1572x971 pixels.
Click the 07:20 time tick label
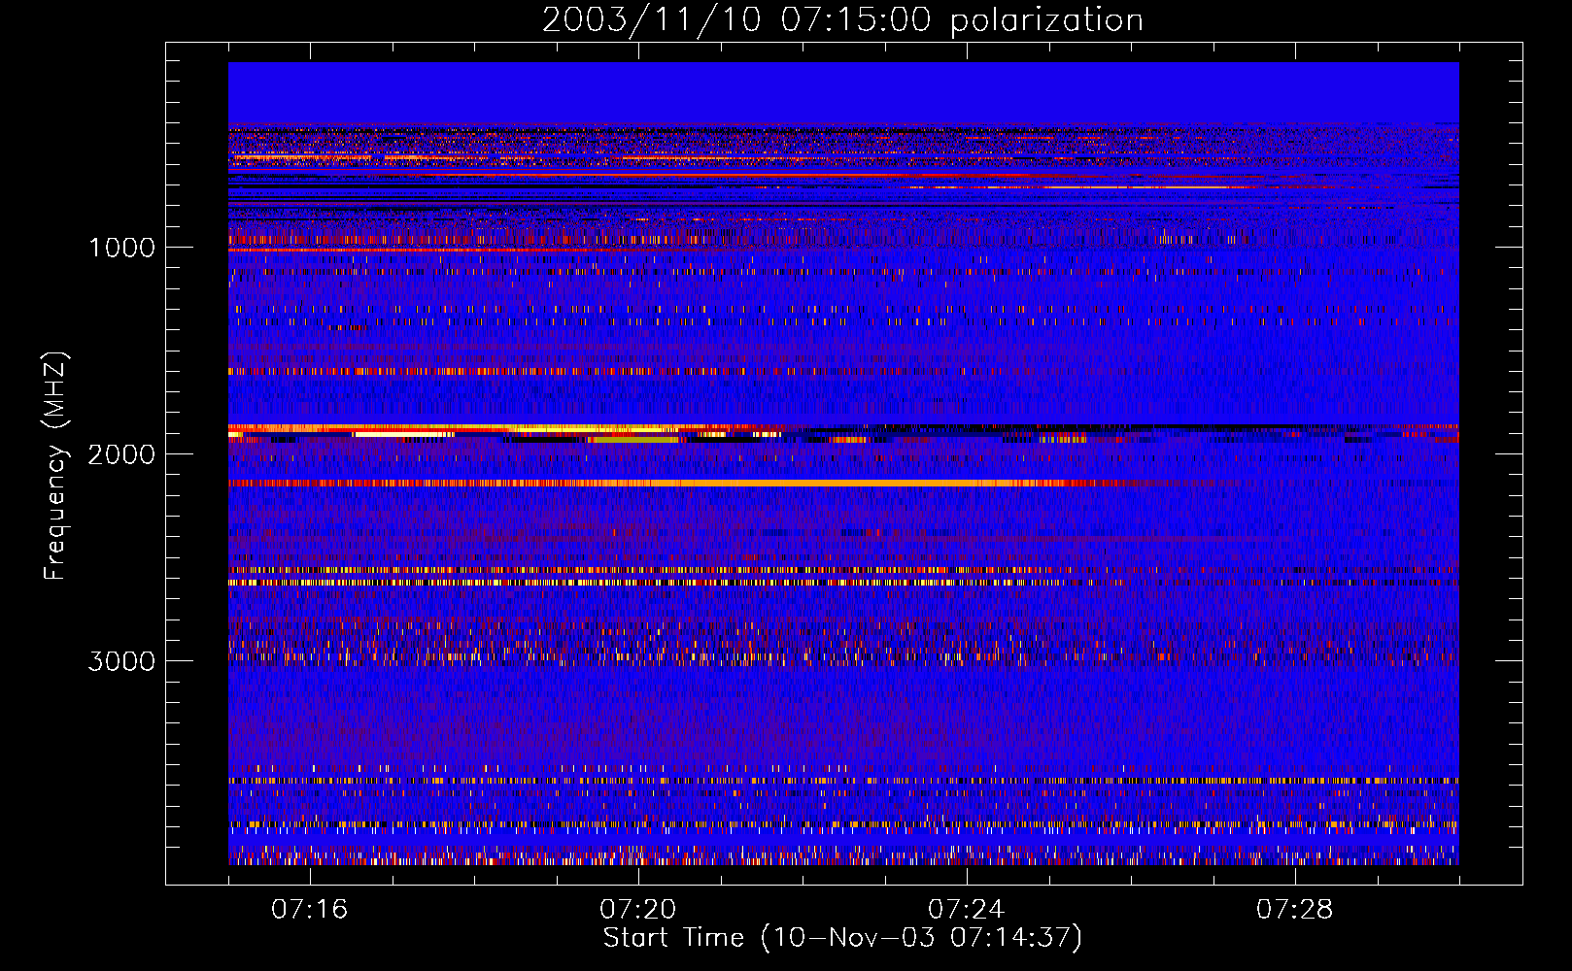pyautogui.click(x=637, y=909)
